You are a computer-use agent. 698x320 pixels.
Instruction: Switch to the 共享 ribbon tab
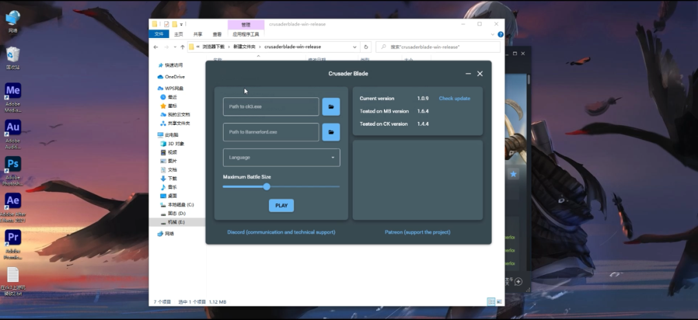tap(198, 34)
